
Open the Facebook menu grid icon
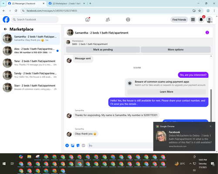point(193,20)
